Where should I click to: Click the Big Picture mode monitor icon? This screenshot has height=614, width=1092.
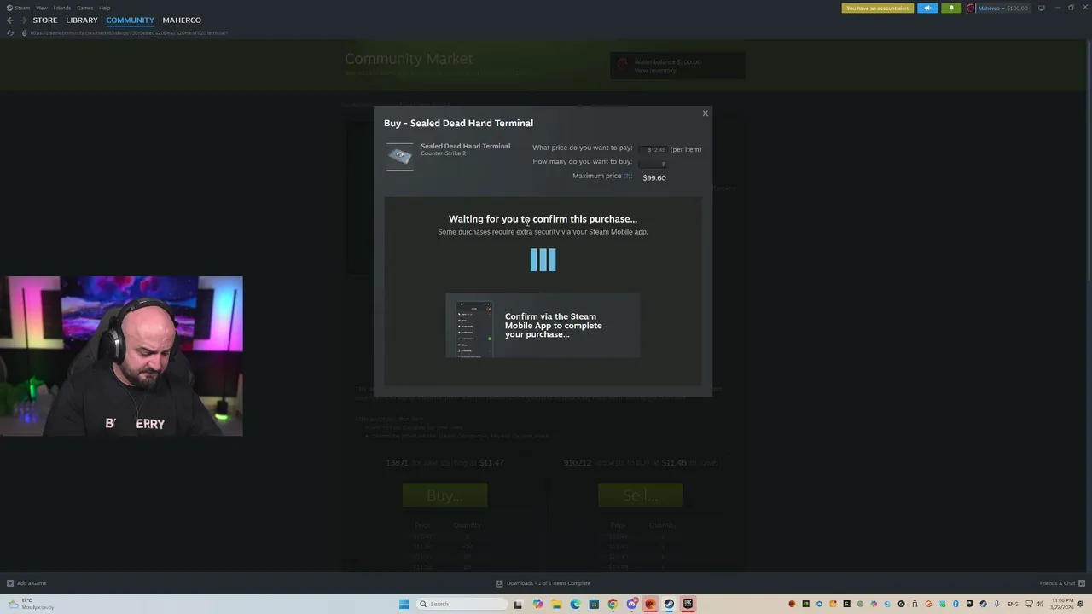pyautogui.click(x=1041, y=8)
